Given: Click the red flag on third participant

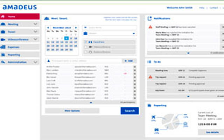Looking at the screenshot, I should coord(125,73).
